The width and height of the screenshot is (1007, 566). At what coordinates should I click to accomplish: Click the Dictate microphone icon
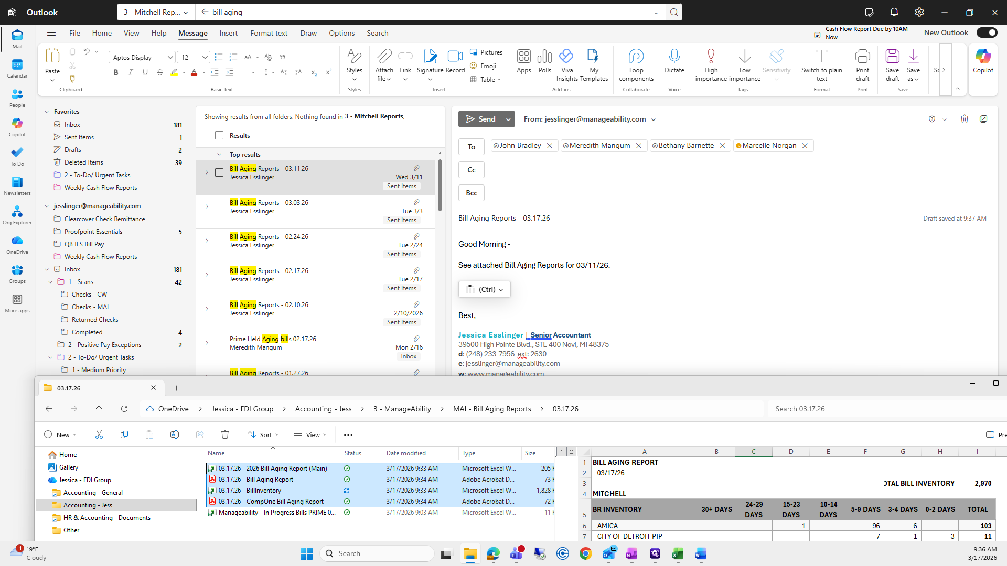click(674, 57)
